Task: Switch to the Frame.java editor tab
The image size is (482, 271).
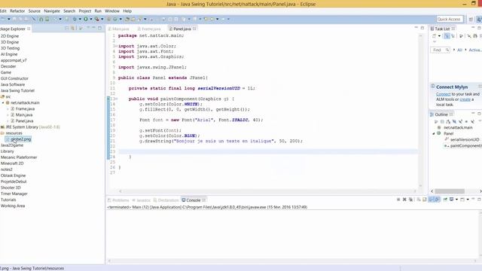Action: click(x=149, y=29)
